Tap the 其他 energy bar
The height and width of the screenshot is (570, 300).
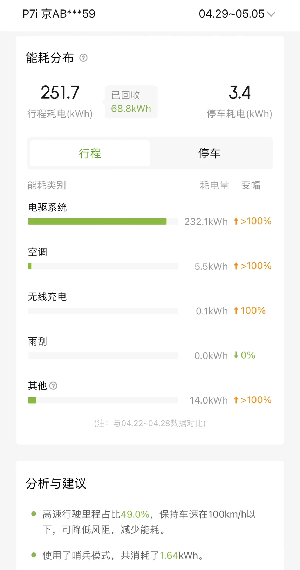tap(103, 400)
